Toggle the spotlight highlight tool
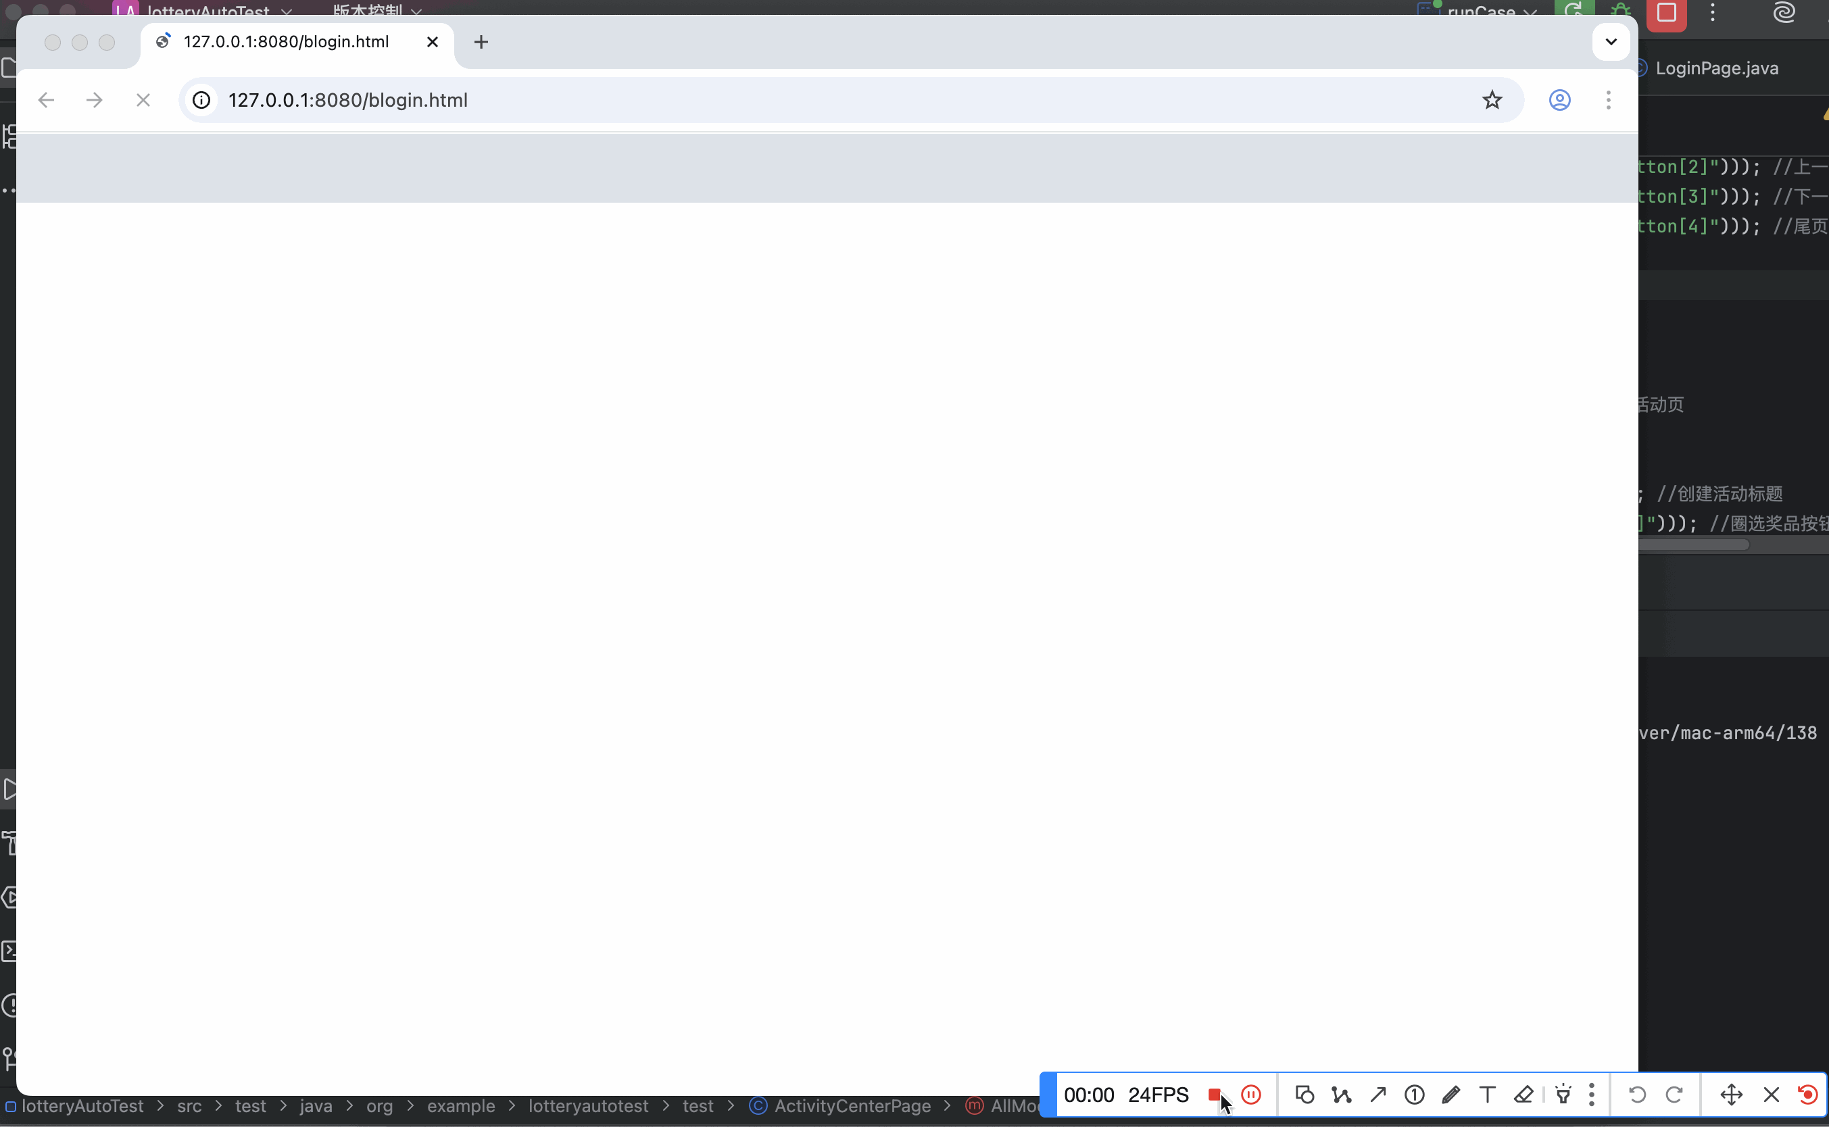The height and width of the screenshot is (1127, 1829). [x=1563, y=1095]
